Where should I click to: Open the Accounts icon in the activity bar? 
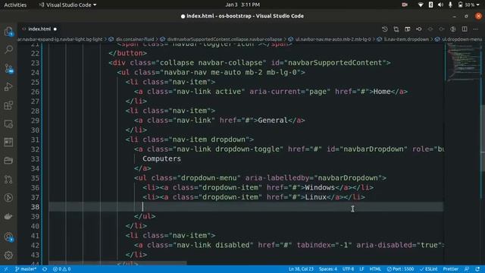8,237
